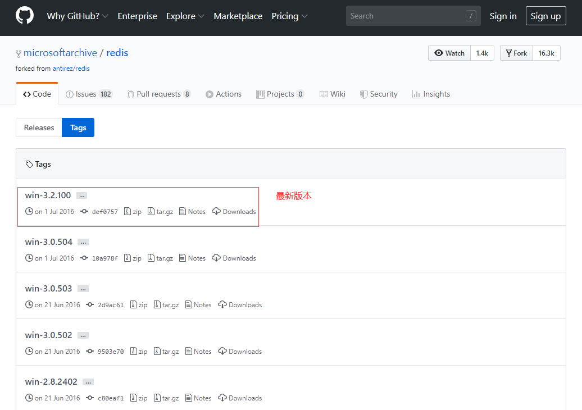
Task: Open Downloads for win-3.0.502
Action: [240, 352]
